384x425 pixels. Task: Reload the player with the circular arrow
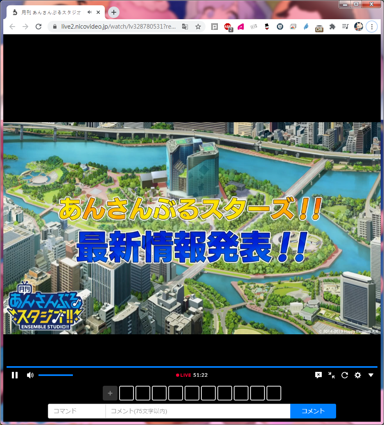tap(345, 375)
